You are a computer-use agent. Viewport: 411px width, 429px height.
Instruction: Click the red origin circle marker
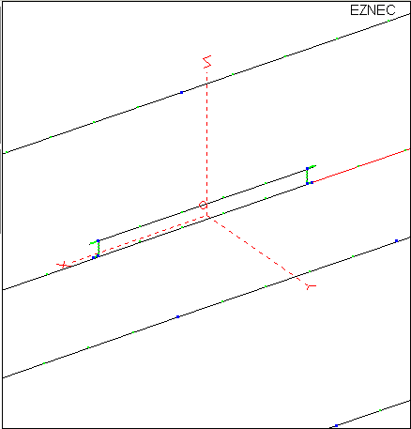[203, 206]
